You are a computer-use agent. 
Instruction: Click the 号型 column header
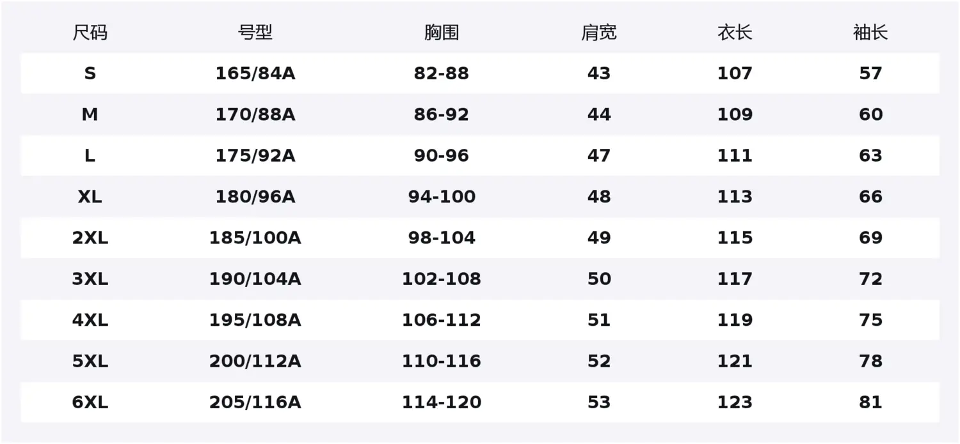(255, 33)
